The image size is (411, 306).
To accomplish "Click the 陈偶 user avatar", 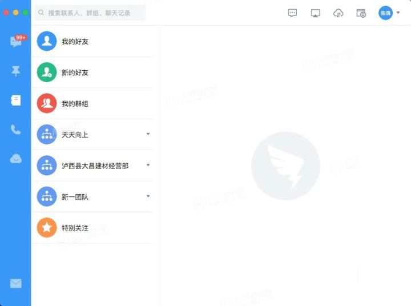I will [x=385, y=13].
